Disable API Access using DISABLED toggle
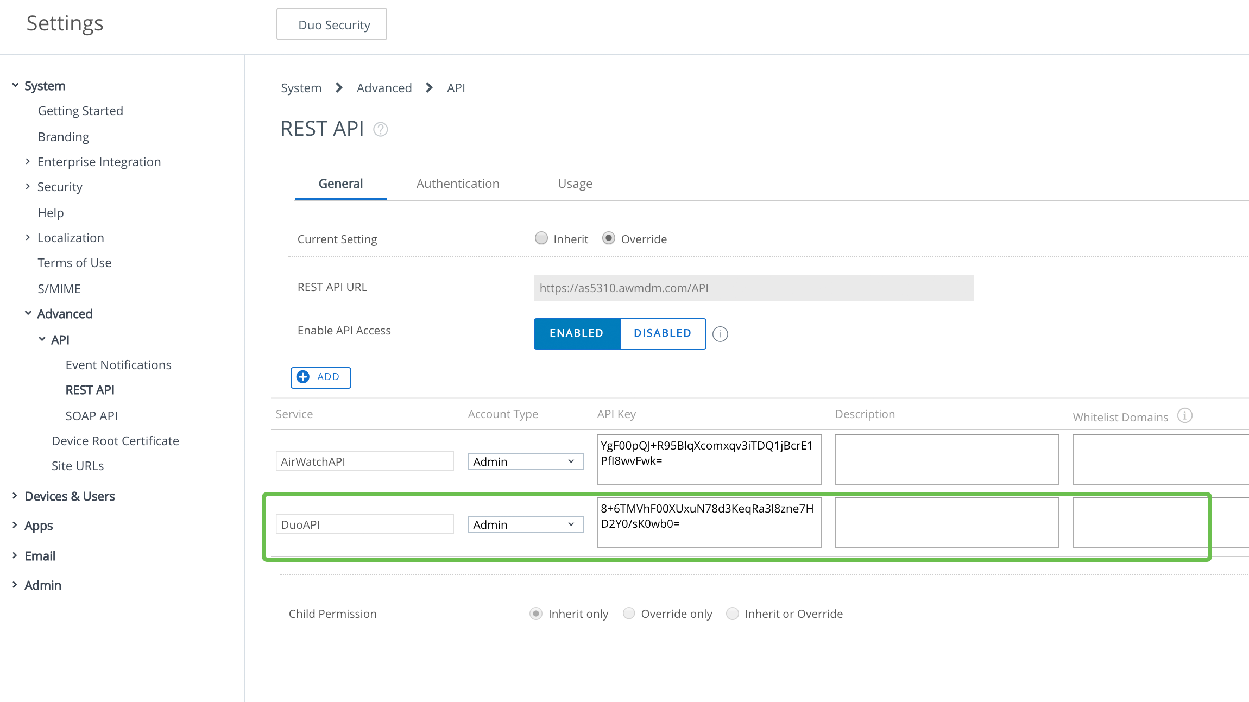 [661, 333]
